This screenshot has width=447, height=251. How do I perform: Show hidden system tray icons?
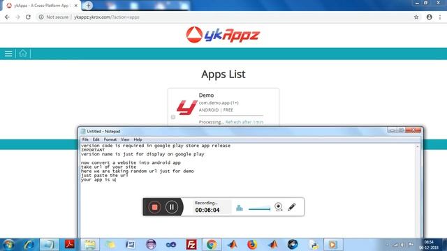pos(387,245)
